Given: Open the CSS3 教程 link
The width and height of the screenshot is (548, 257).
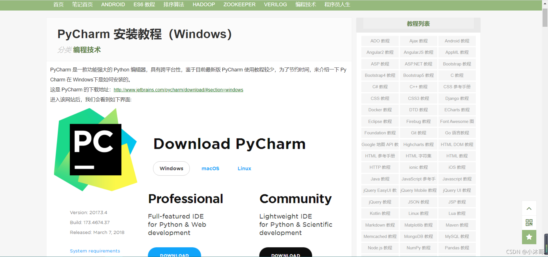Looking at the screenshot, I should point(418,98).
